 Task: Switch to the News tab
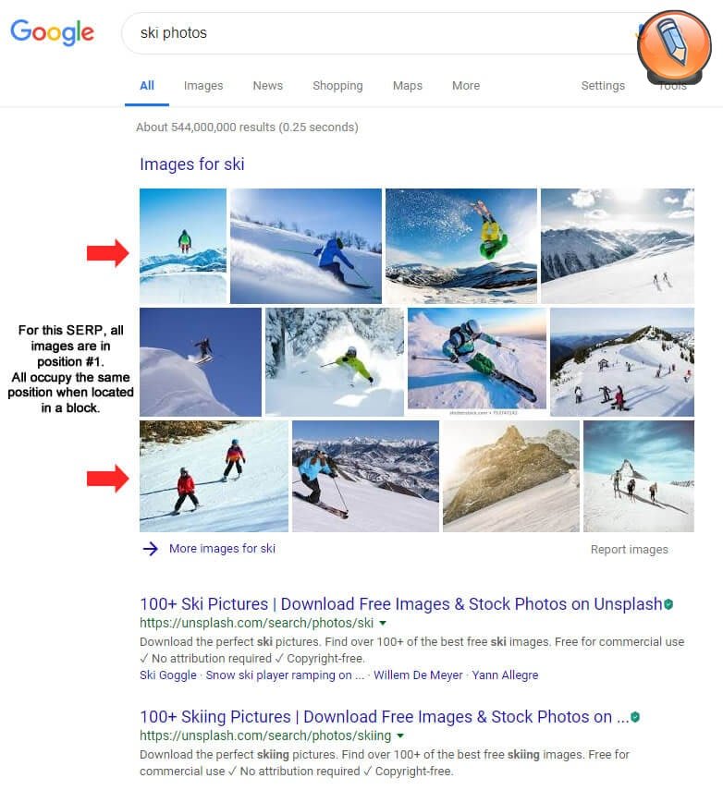click(268, 86)
